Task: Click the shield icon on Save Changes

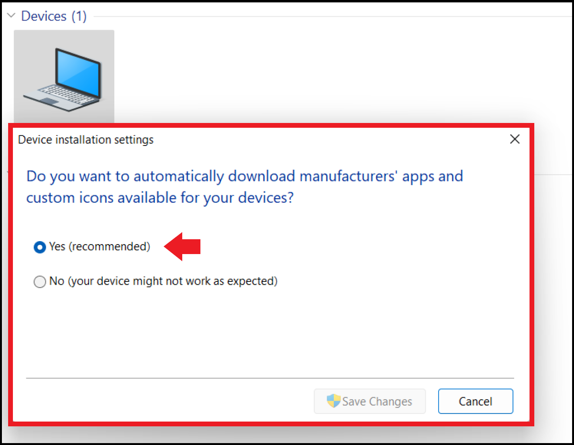Action: click(333, 401)
